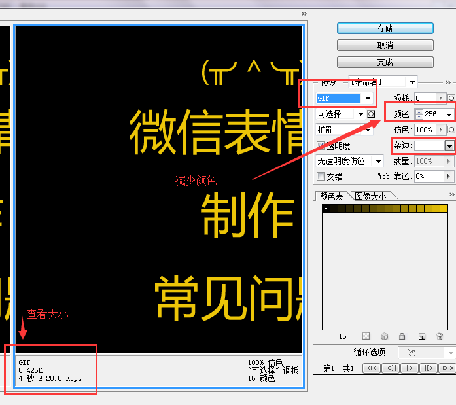Click the delete color trash icon
456x405 pixels.
click(x=440, y=336)
